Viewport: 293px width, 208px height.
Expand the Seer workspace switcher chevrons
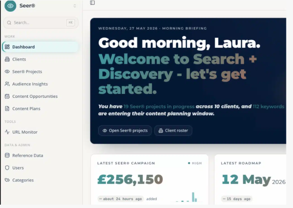click(75, 6)
